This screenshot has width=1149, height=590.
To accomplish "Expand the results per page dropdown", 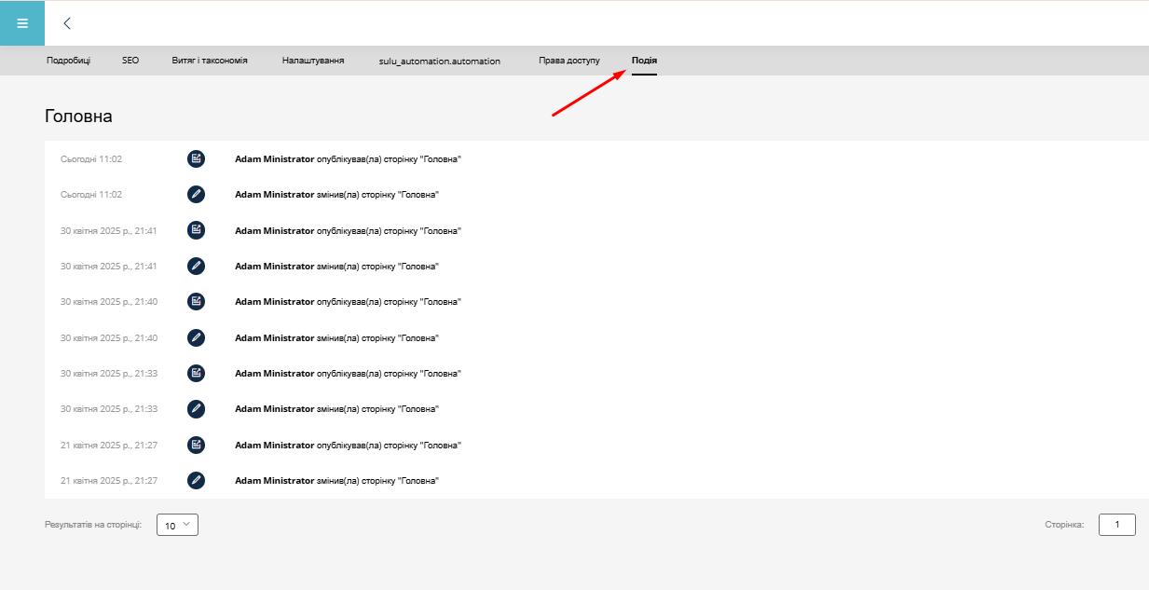I will [177, 526].
